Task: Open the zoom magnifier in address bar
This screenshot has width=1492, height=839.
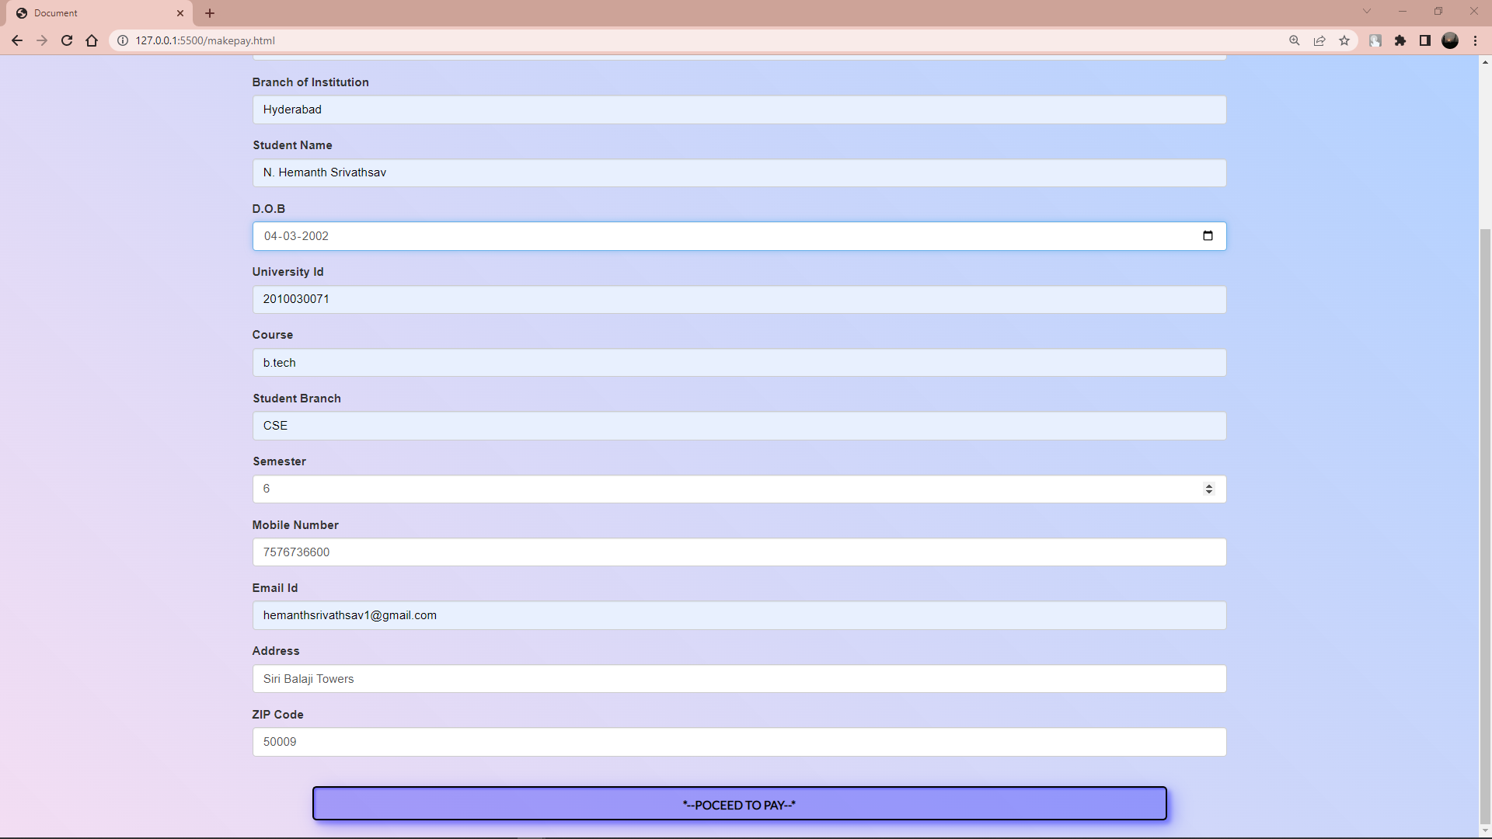Action: click(x=1295, y=40)
